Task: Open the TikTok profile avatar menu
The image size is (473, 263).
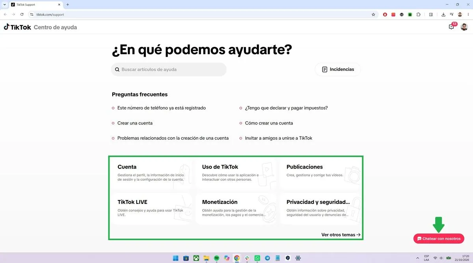Action: [464, 27]
